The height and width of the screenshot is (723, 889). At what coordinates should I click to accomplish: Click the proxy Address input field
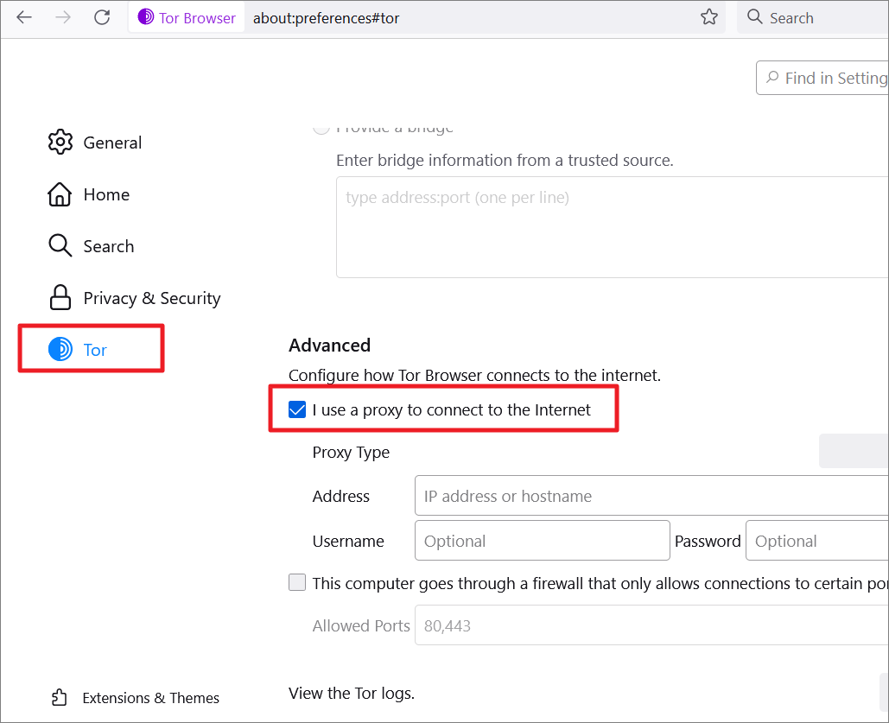651,496
